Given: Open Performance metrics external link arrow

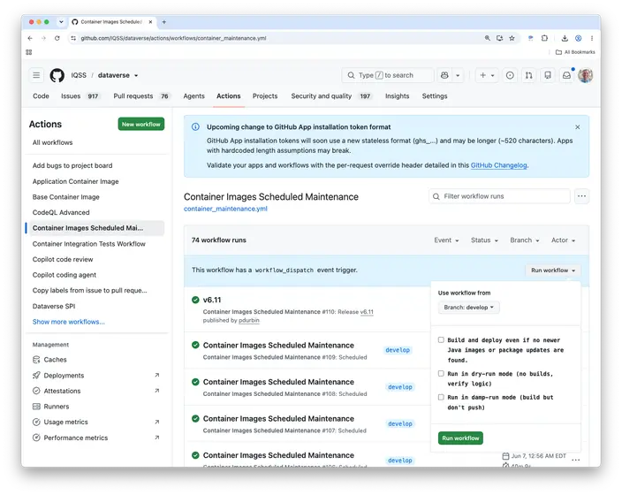Looking at the screenshot, I should pos(157,438).
